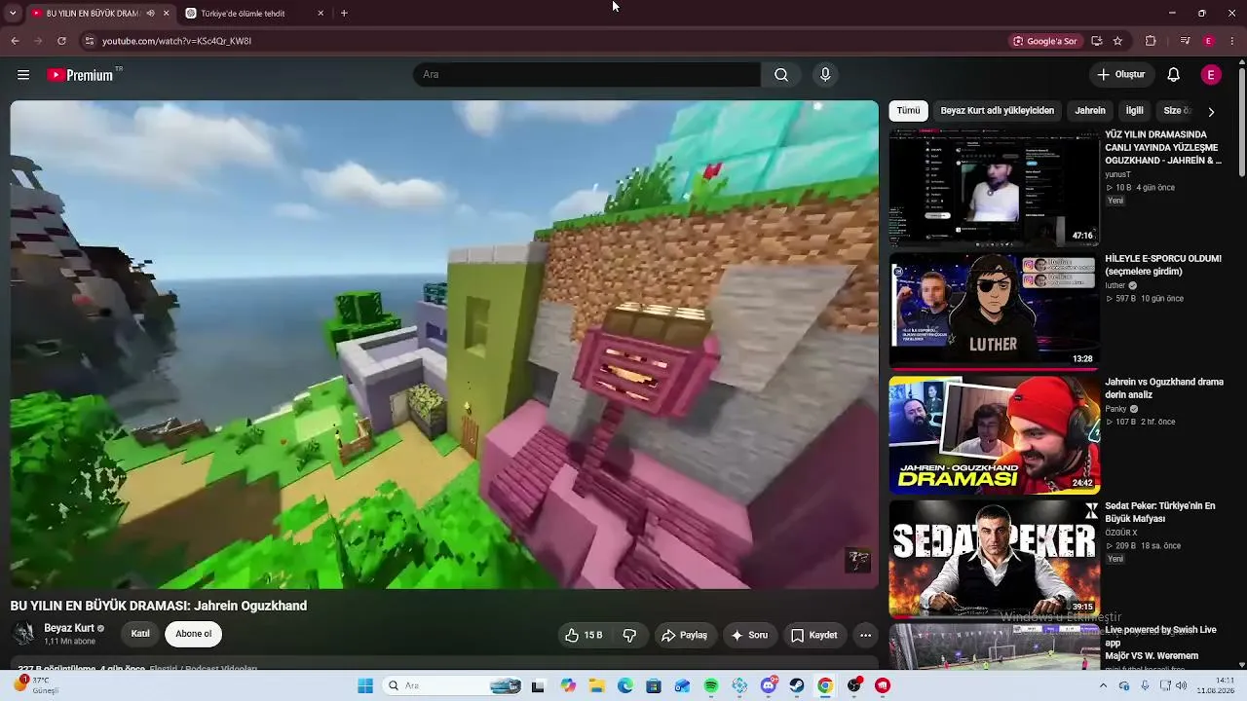The image size is (1247, 701).
Task: Click the YouTube search input field
Action: coord(586,75)
